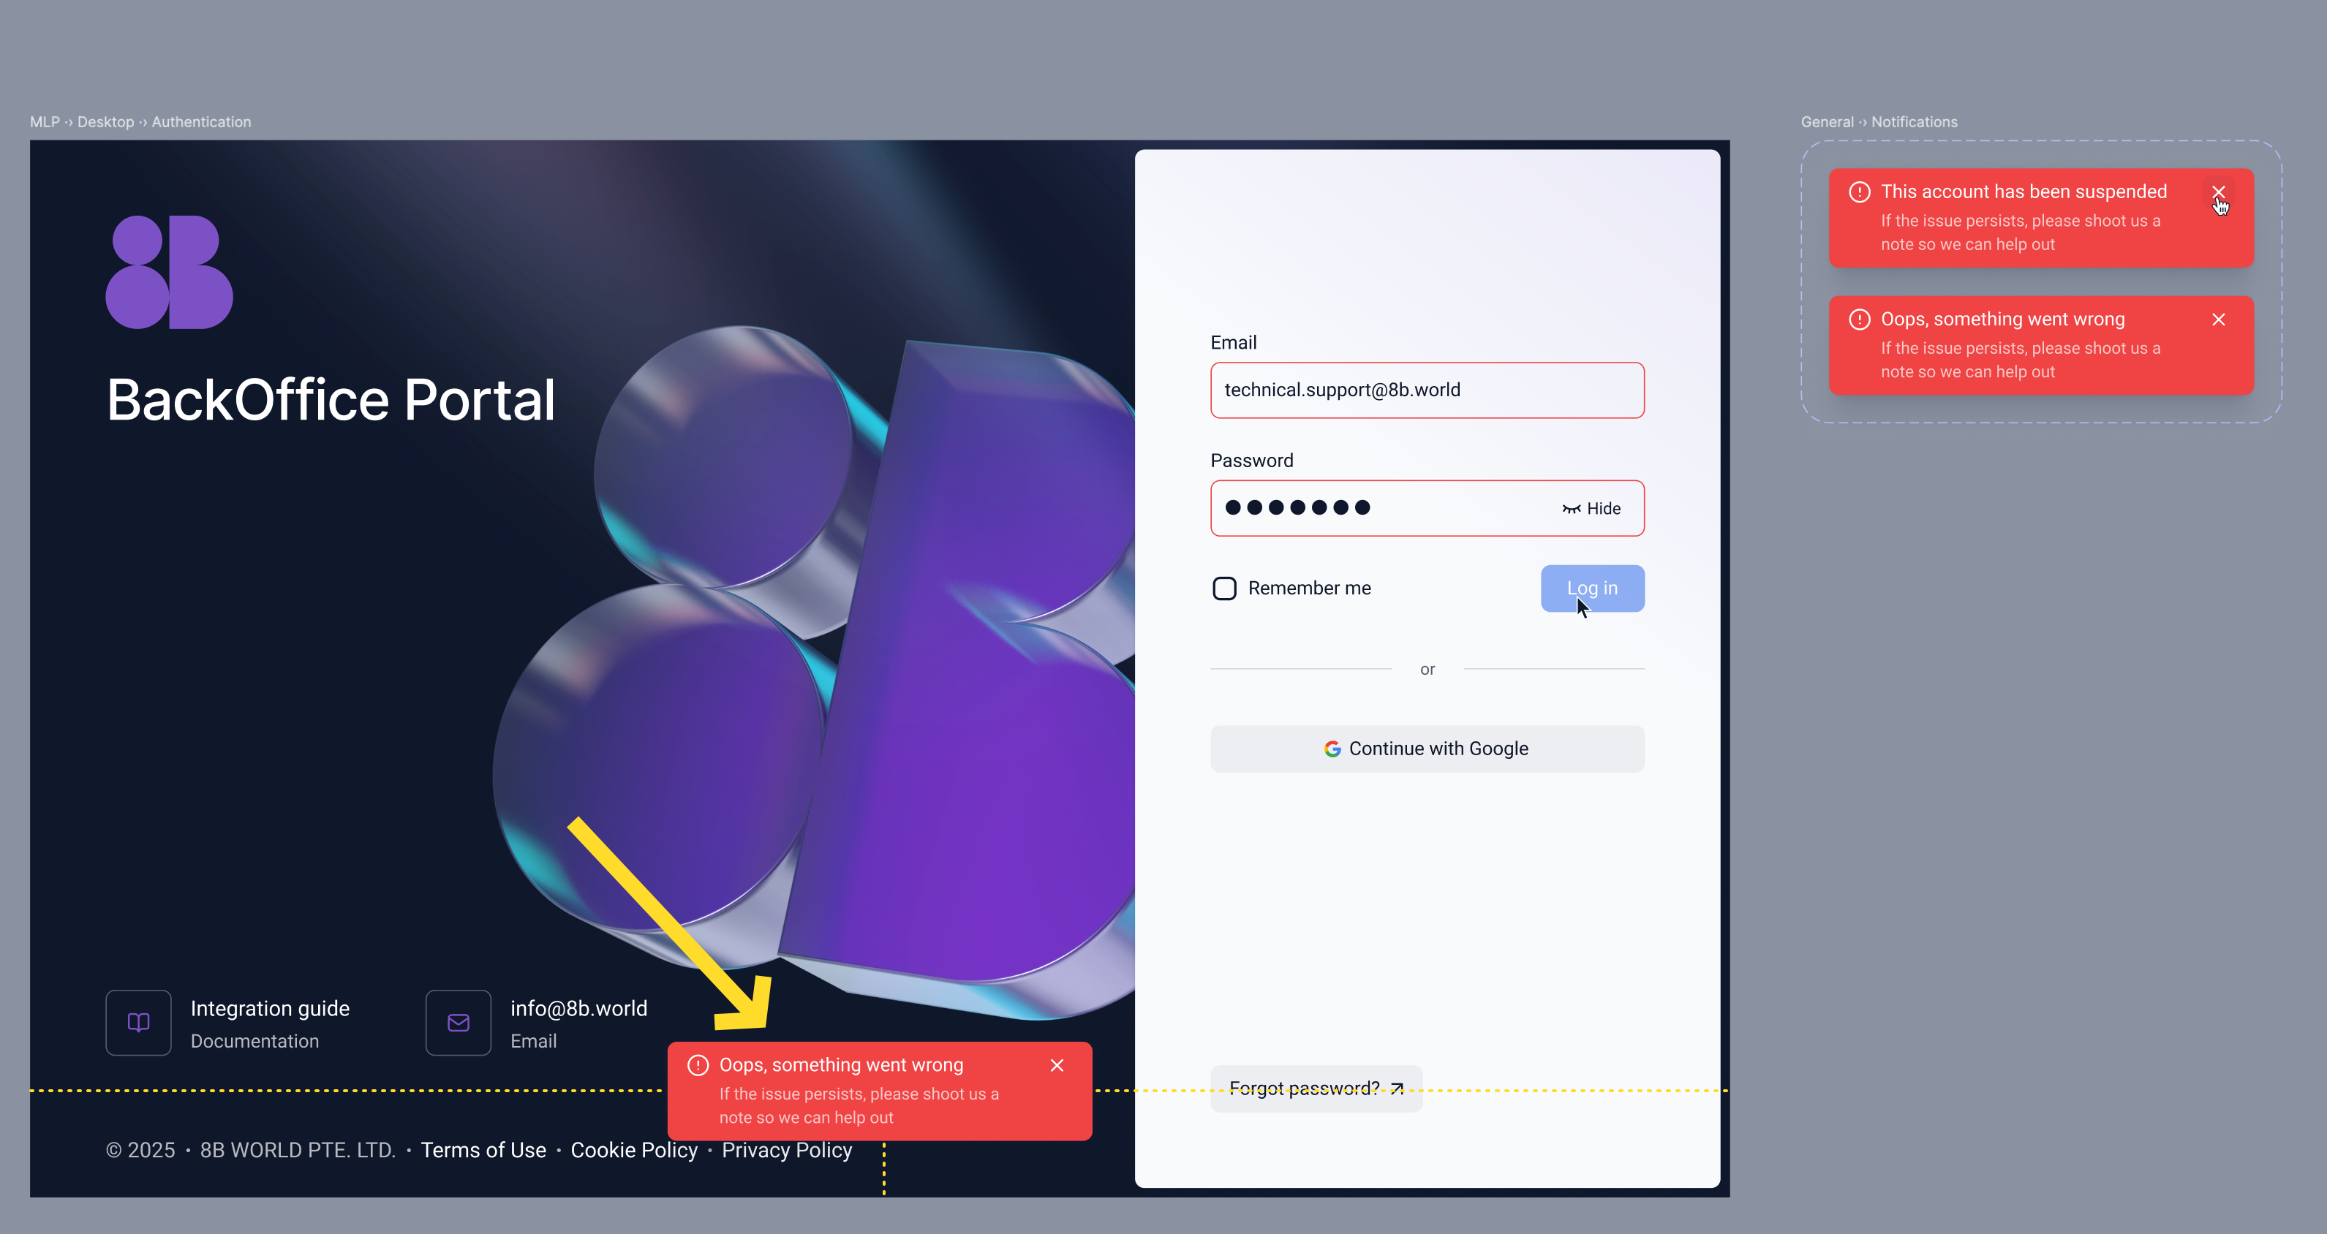Open the Terms of Use link

point(483,1150)
